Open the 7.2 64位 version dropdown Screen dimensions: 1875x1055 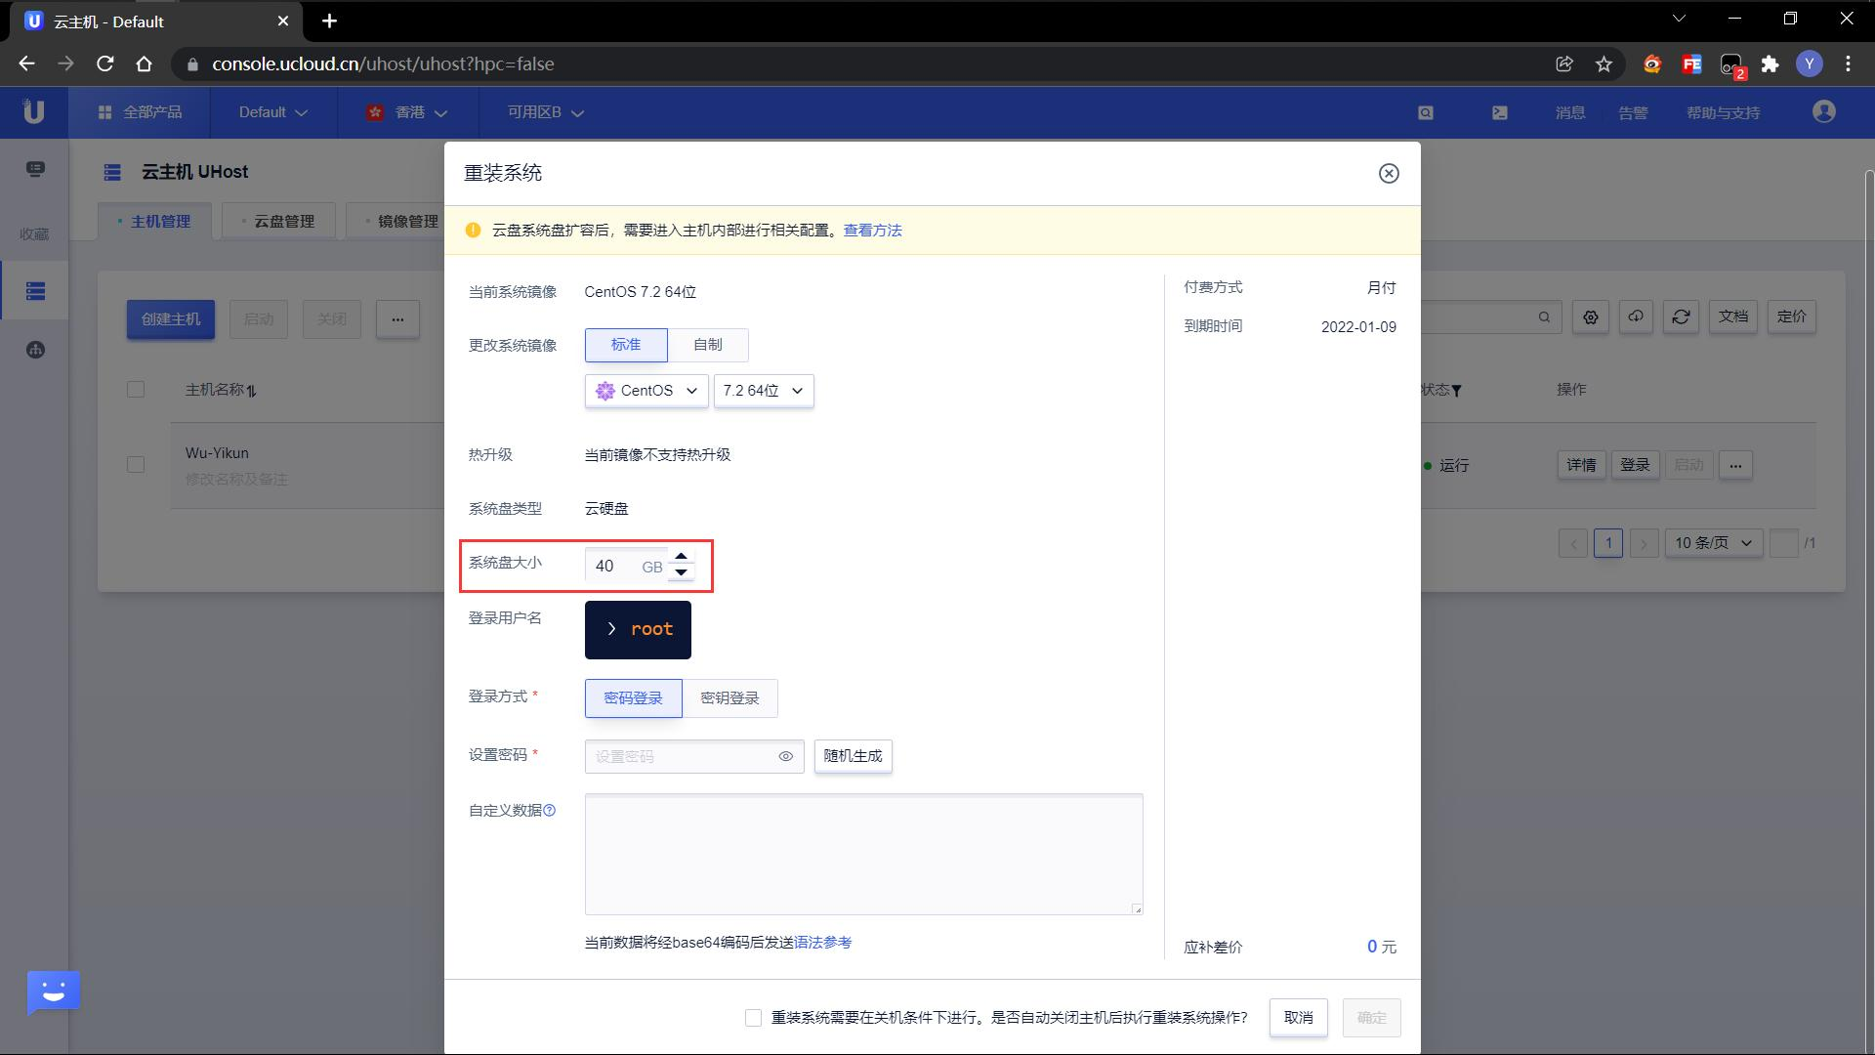[x=763, y=391]
